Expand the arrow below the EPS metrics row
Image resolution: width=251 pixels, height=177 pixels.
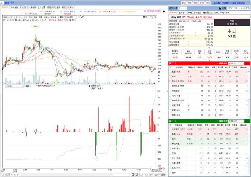(x=209, y=60)
